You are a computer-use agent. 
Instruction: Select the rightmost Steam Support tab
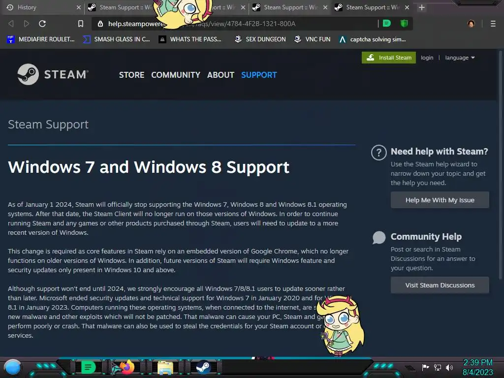click(x=372, y=7)
